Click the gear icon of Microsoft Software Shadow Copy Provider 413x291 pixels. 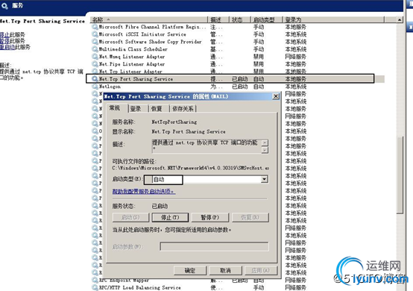pos(95,42)
